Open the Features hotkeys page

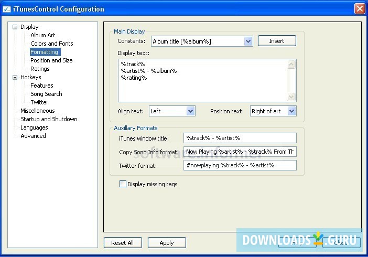[x=42, y=85]
